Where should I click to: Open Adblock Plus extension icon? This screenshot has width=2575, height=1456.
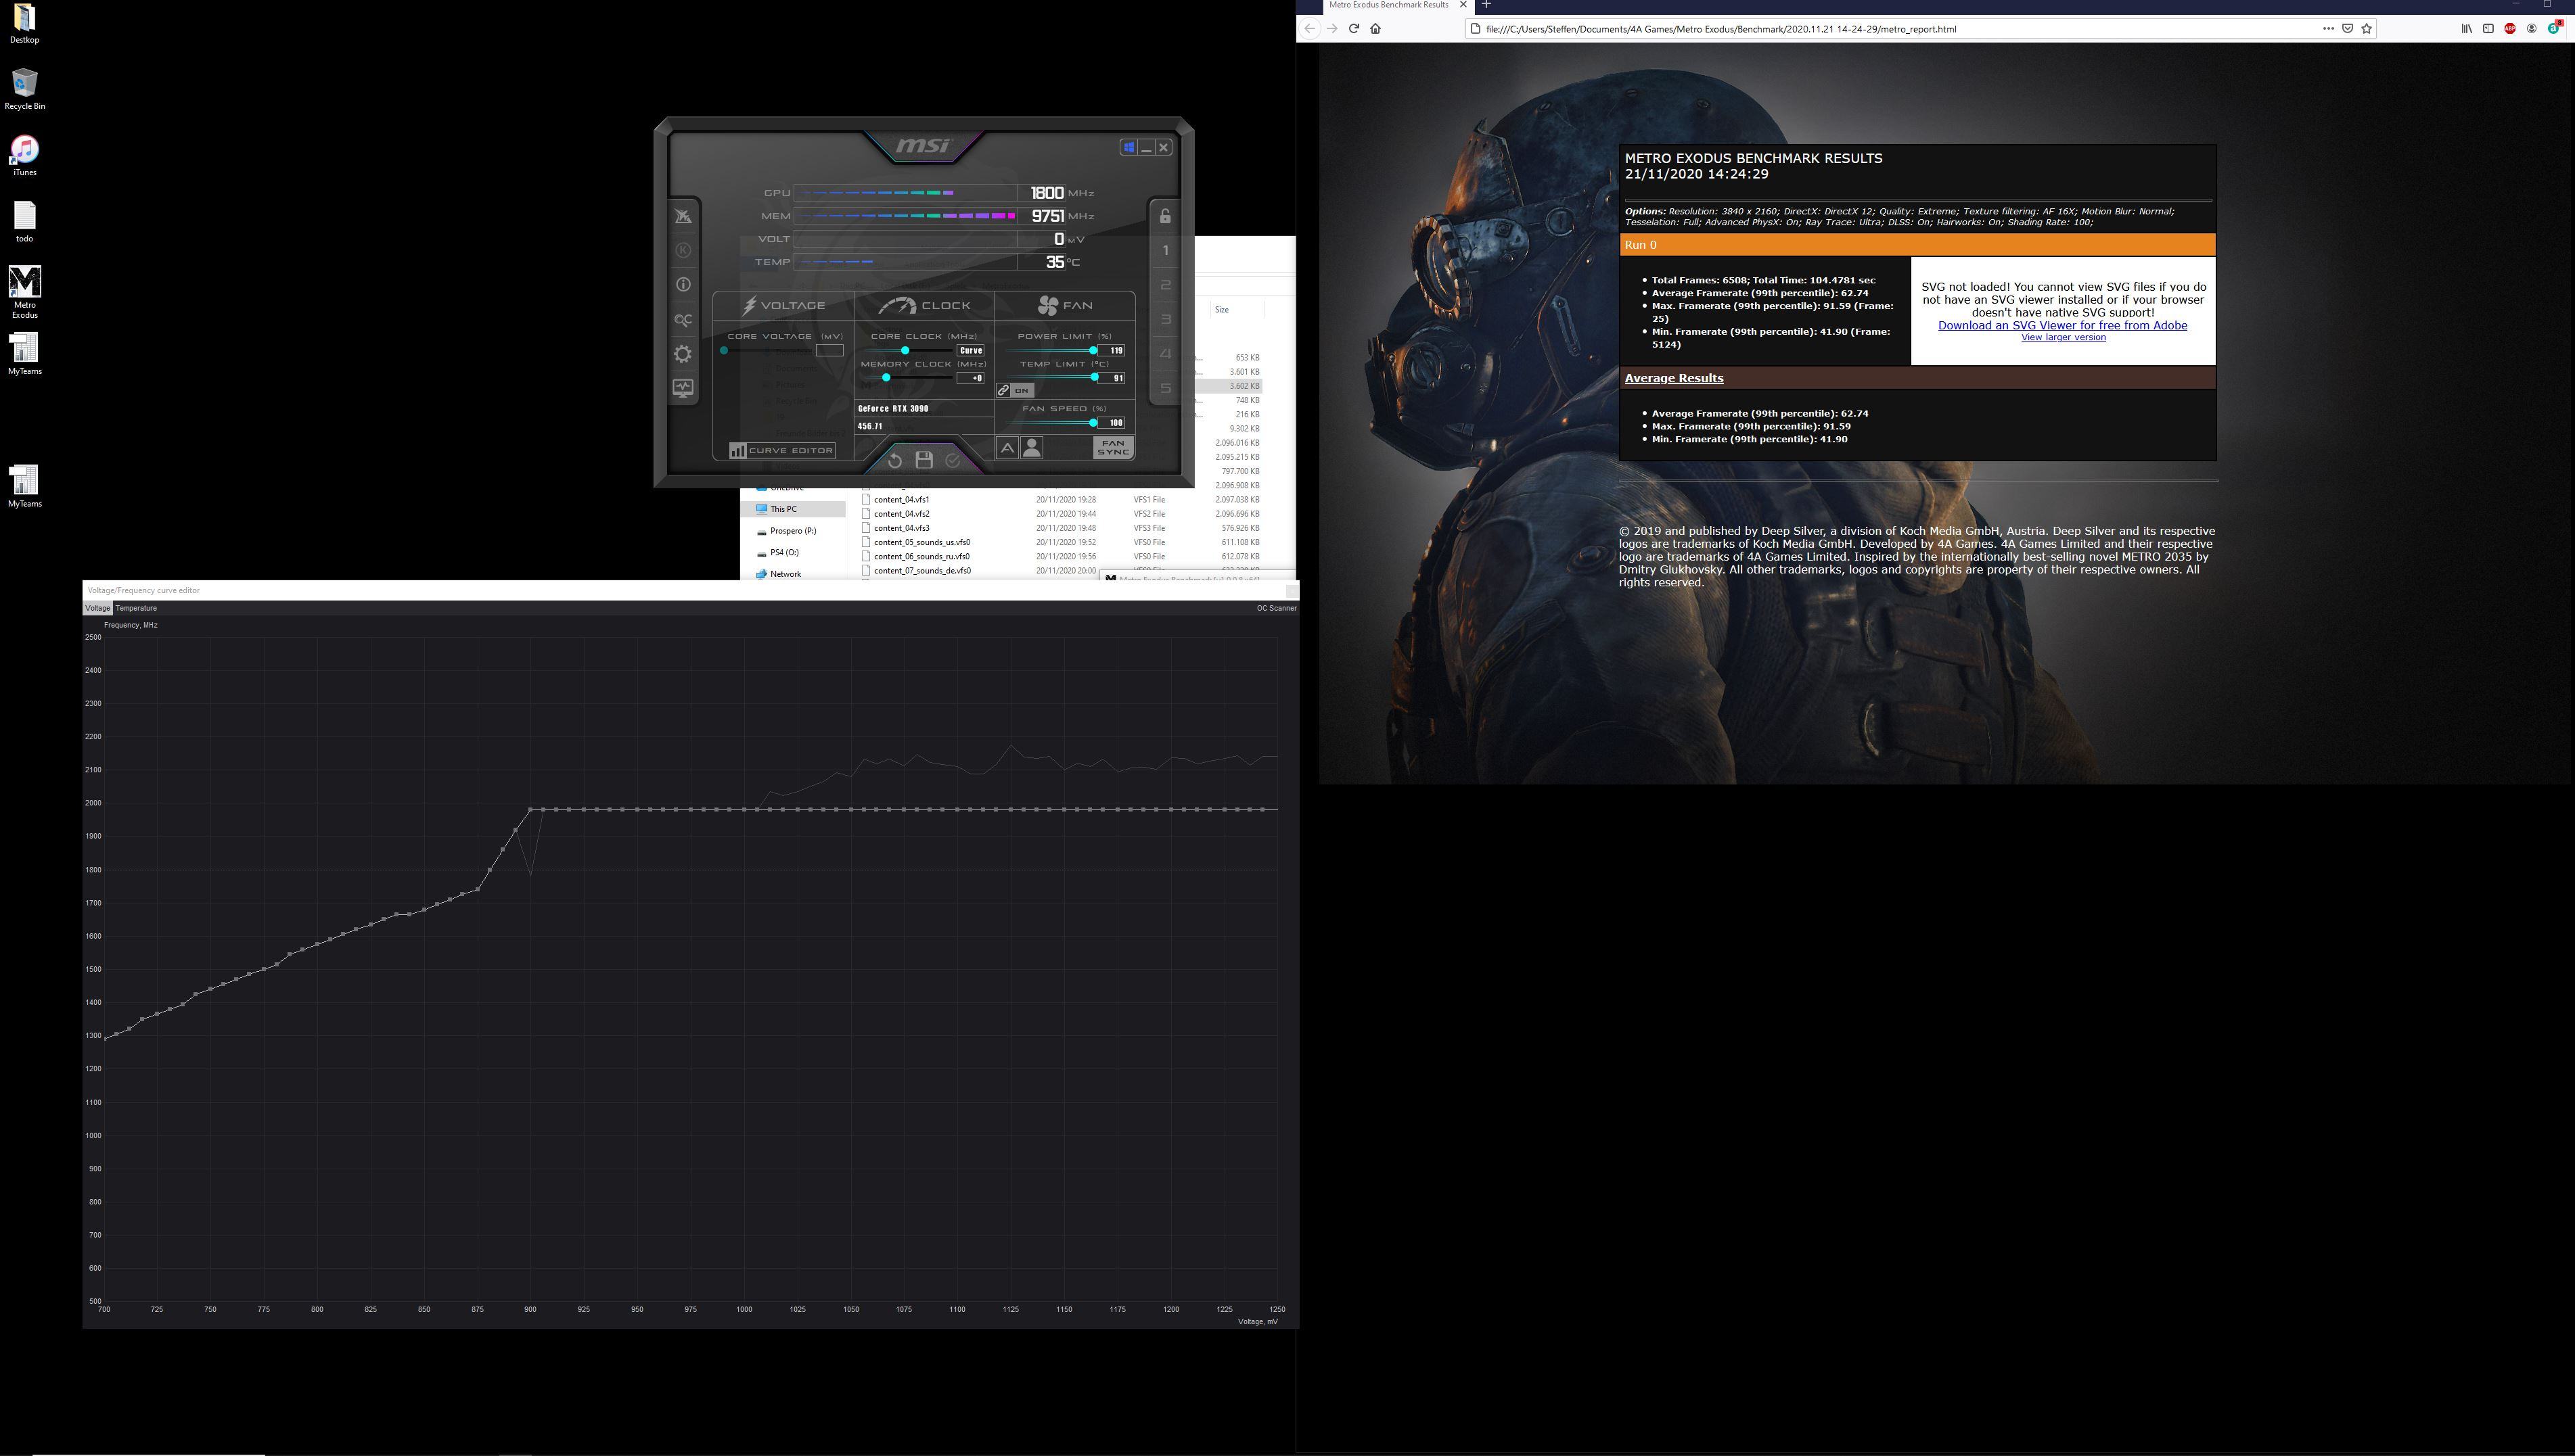click(2510, 28)
